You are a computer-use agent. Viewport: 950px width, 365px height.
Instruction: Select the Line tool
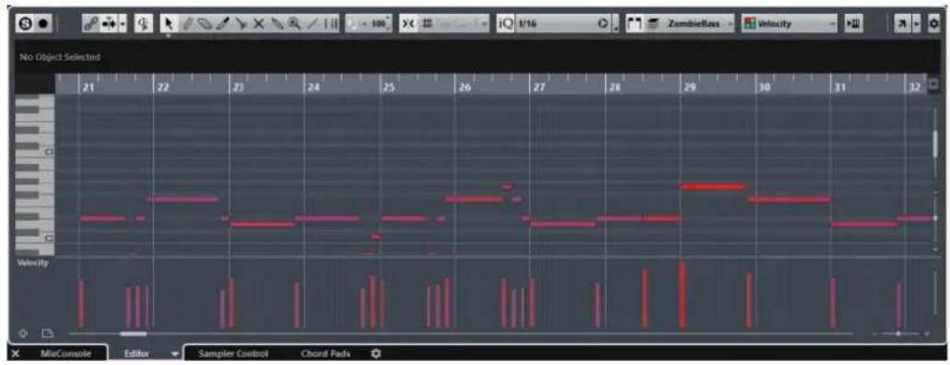click(312, 23)
